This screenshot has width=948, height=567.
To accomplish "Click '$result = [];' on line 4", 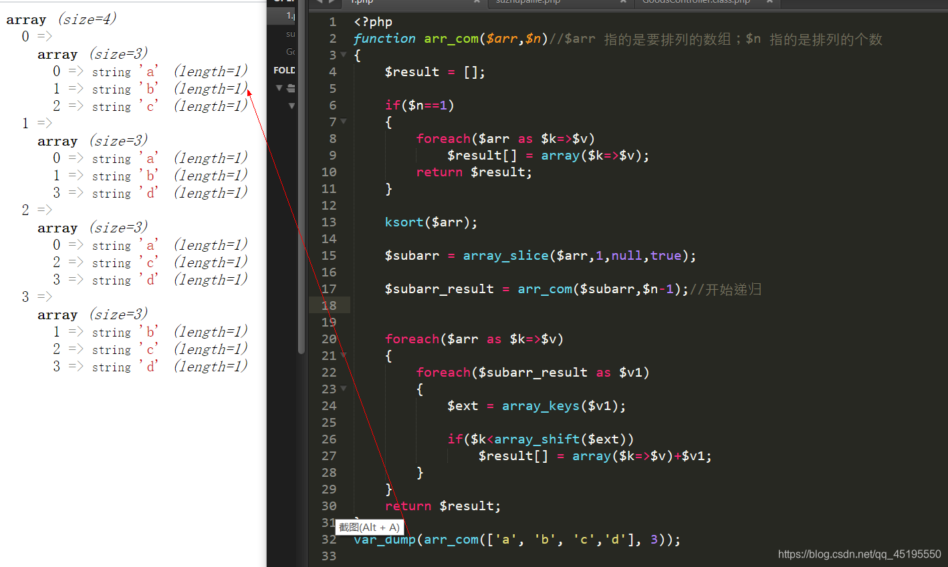I will point(435,72).
